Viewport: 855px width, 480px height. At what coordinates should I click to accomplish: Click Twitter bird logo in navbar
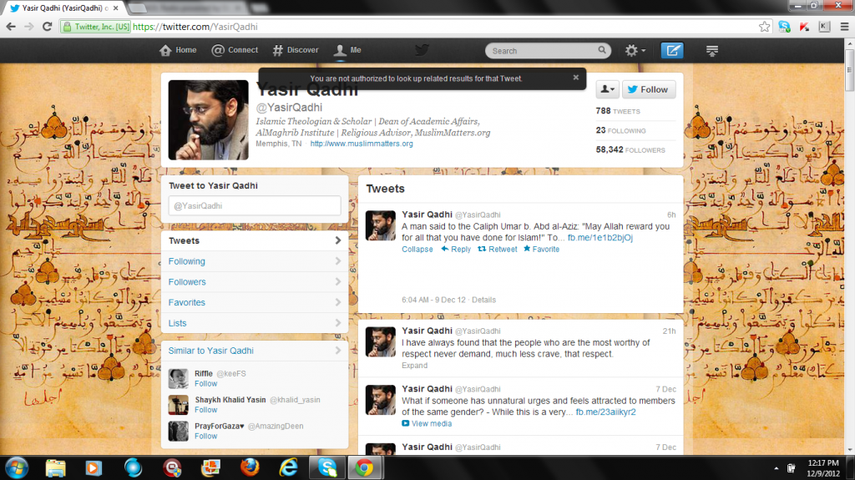click(422, 50)
